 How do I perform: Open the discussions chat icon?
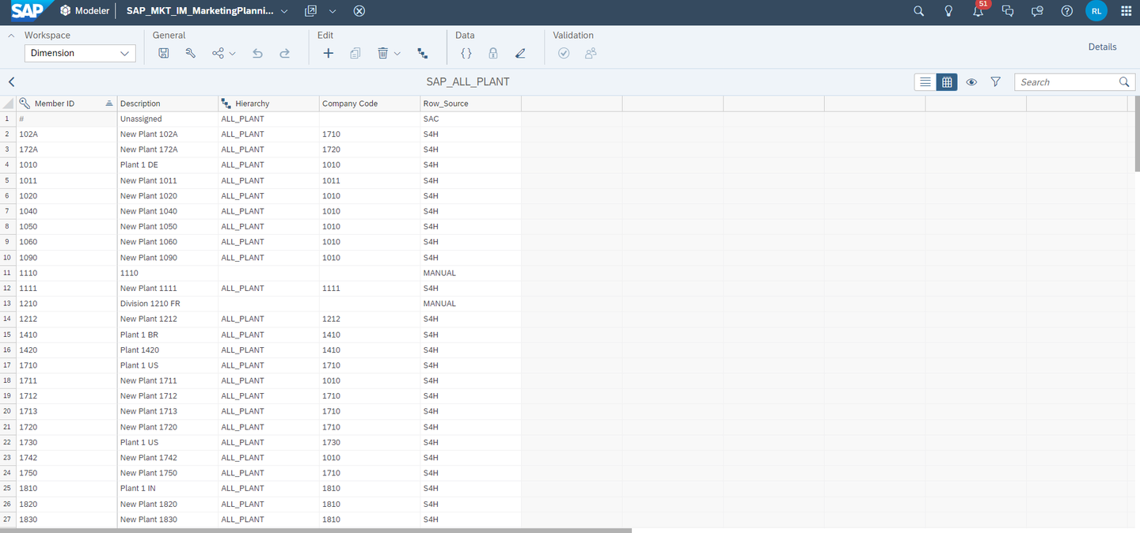click(x=1008, y=11)
